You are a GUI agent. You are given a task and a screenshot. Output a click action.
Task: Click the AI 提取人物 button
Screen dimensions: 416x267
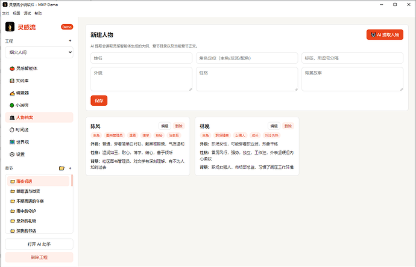coord(385,35)
